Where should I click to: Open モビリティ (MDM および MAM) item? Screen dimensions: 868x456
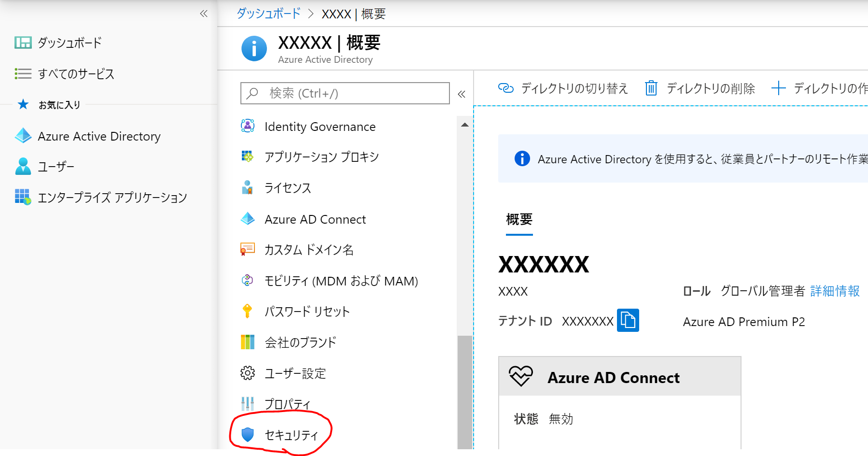point(341,281)
